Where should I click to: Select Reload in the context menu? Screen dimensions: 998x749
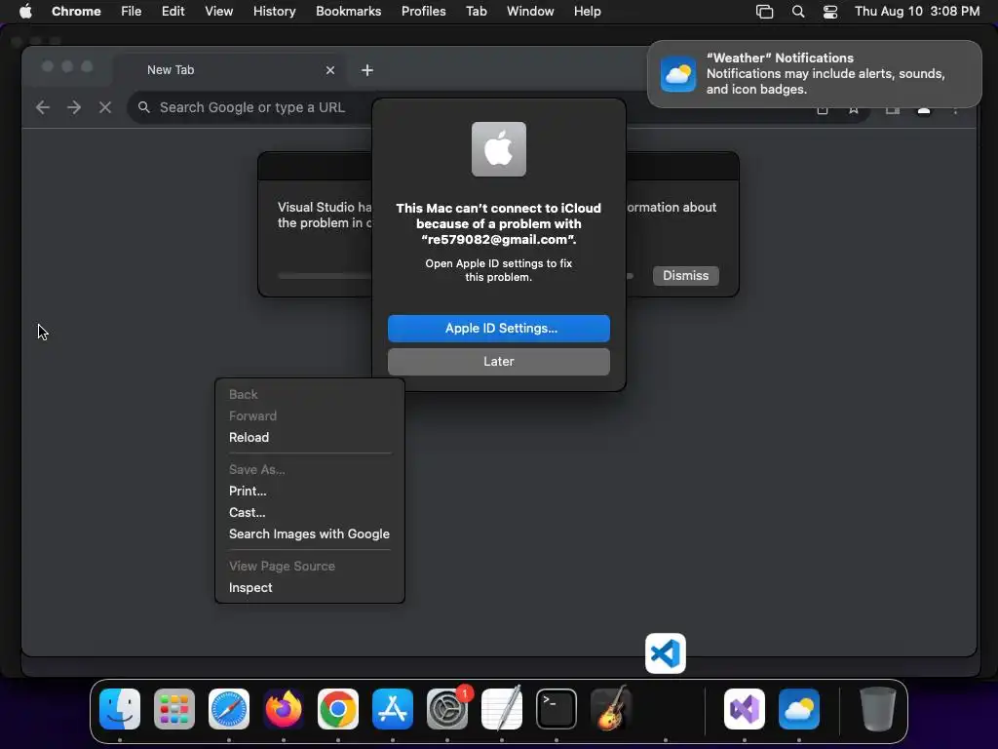(x=249, y=438)
